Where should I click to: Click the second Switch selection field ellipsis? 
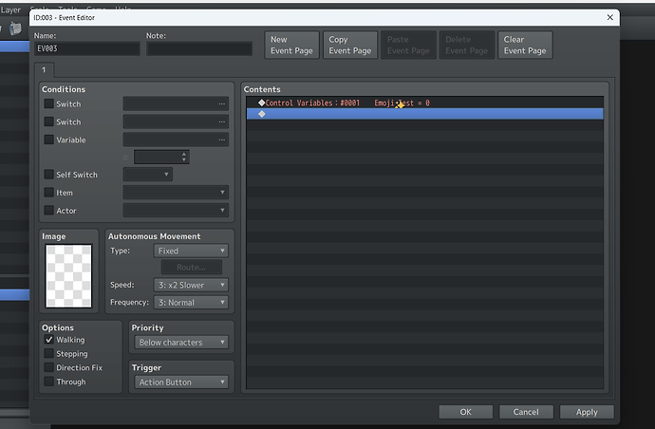pyautogui.click(x=221, y=121)
